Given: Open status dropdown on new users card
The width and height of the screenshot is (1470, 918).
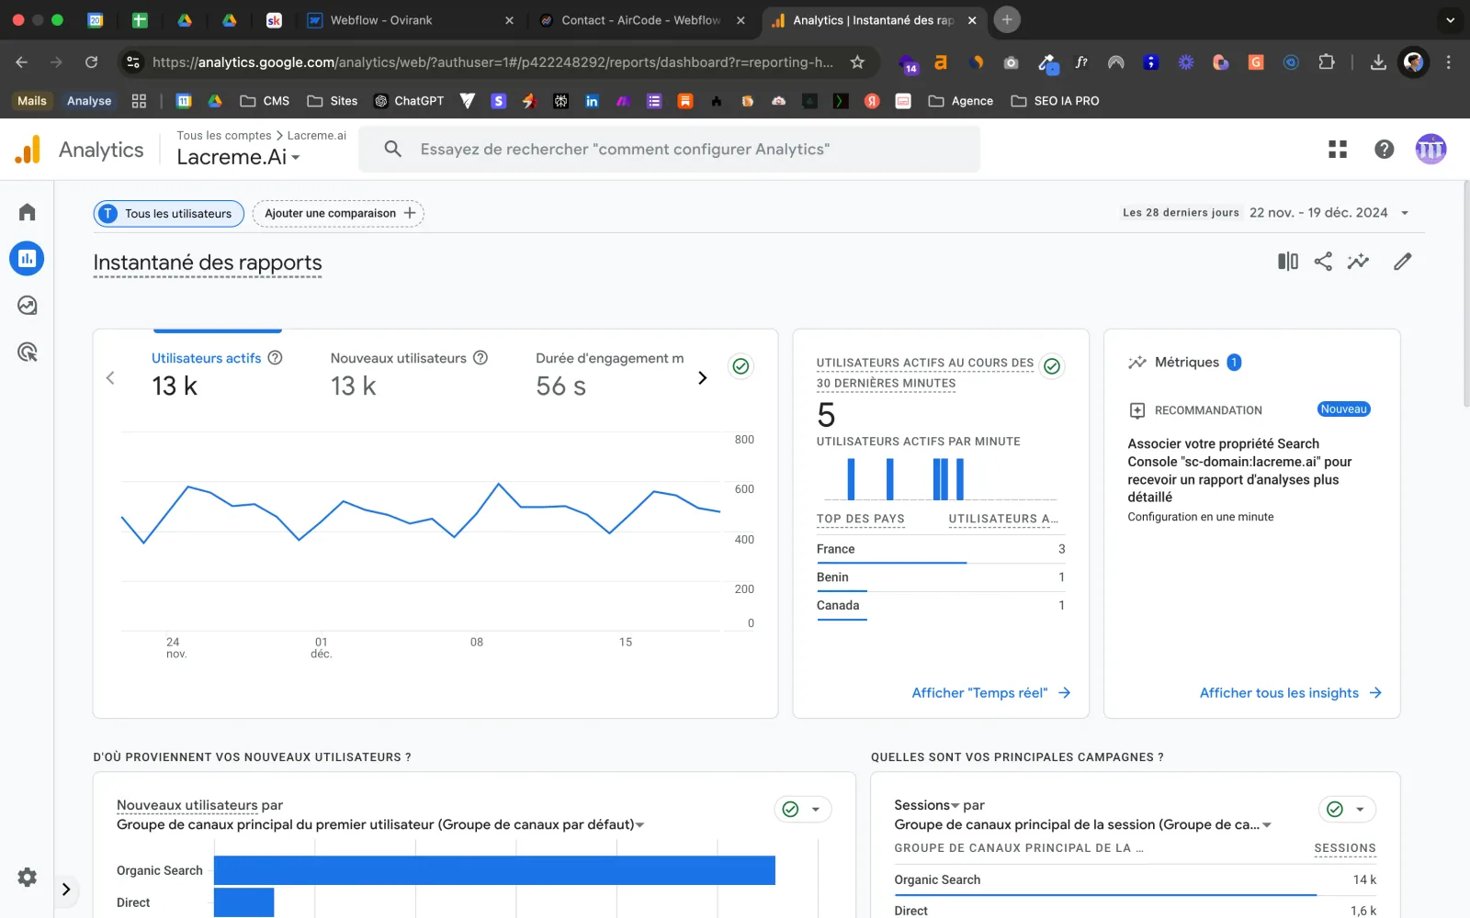Looking at the screenshot, I should point(803,809).
